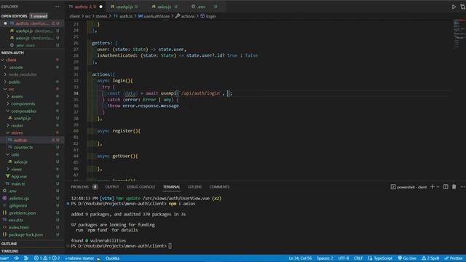Open .gitignore file in Explorer
Screen dimensions: 466x262
(17, 205)
